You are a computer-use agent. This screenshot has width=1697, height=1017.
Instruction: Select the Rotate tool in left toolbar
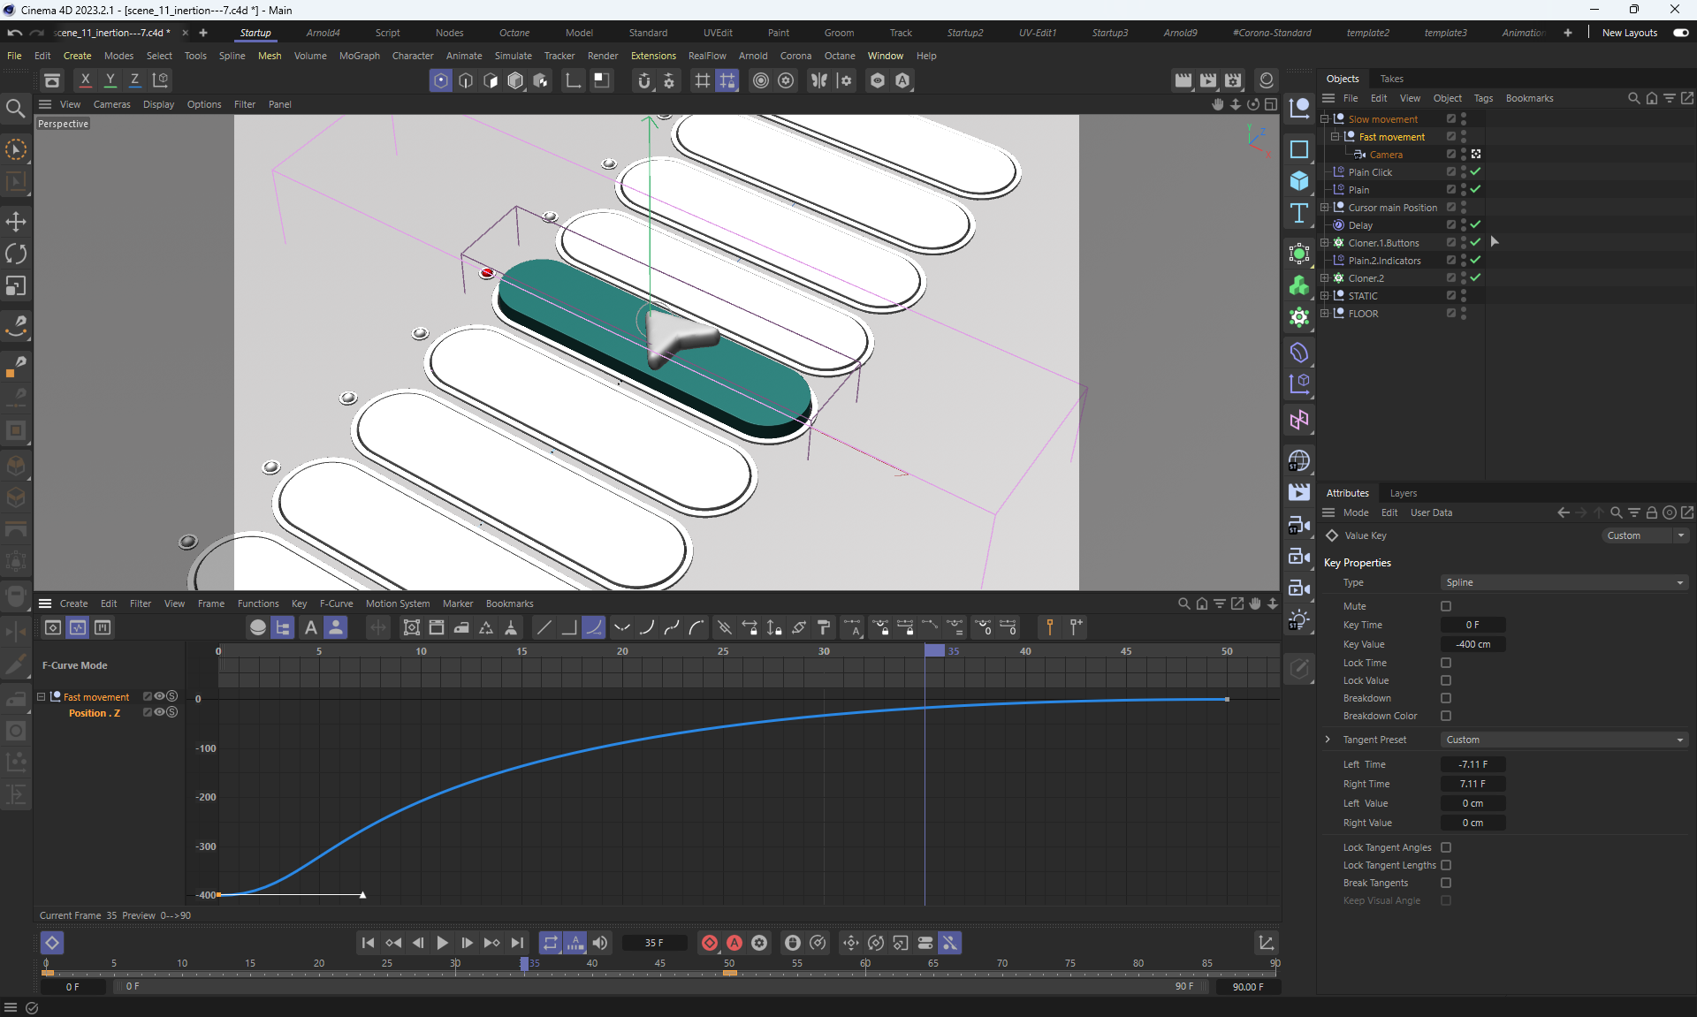16,254
